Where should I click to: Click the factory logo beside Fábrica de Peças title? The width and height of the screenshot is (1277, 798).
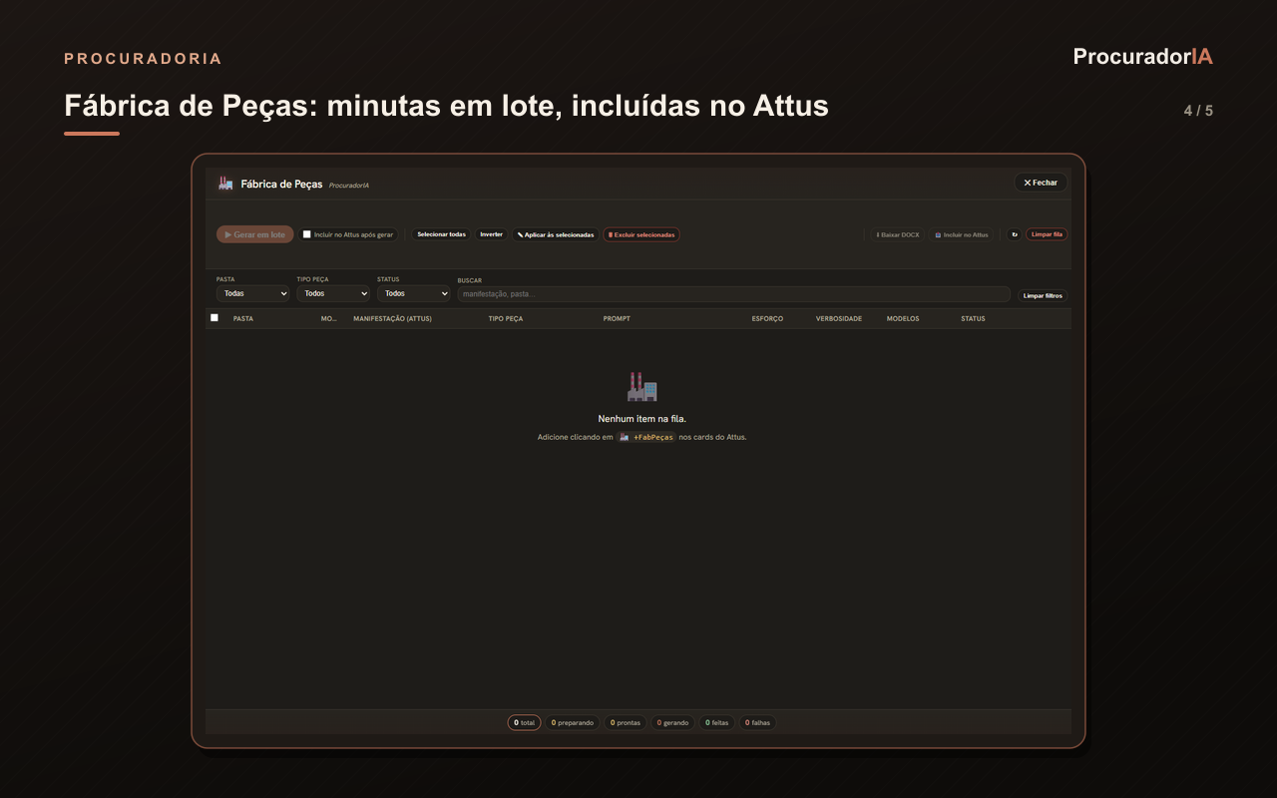point(225,184)
